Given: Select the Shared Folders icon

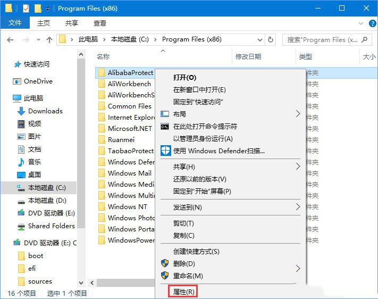Looking at the screenshot, I should click(x=21, y=226).
